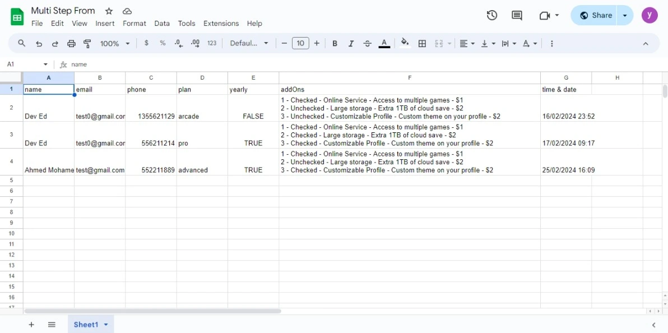Open the Format menu
668x333 pixels.
click(134, 24)
